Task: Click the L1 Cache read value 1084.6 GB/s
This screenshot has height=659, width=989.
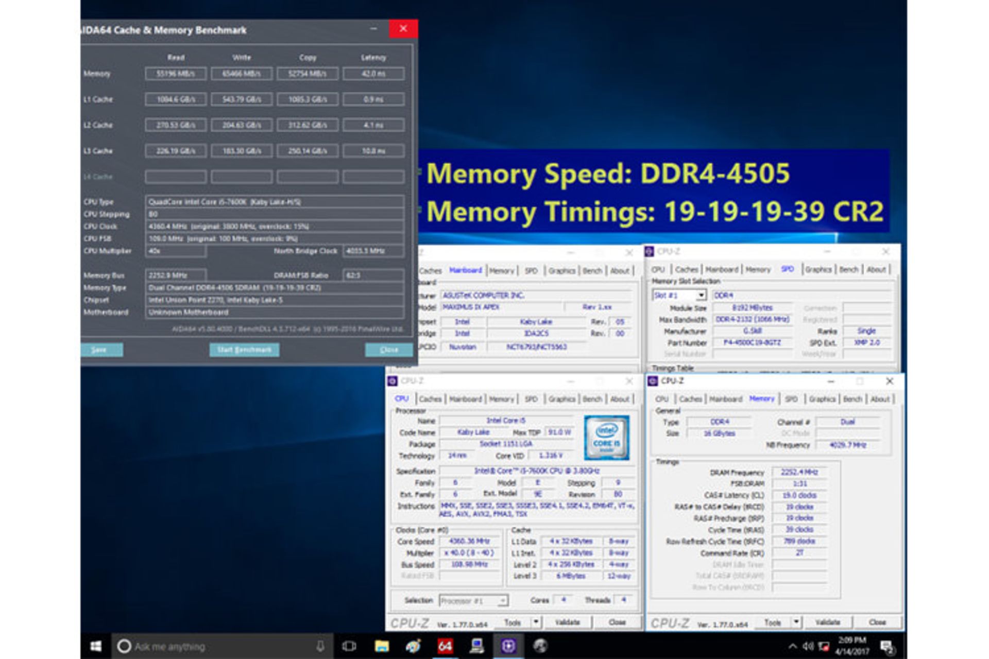Action: pos(176,99)
